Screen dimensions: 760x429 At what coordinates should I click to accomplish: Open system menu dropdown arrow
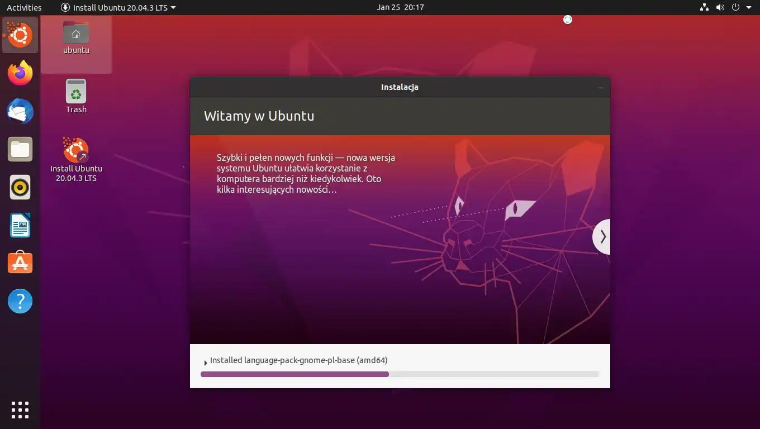point(748,7)
